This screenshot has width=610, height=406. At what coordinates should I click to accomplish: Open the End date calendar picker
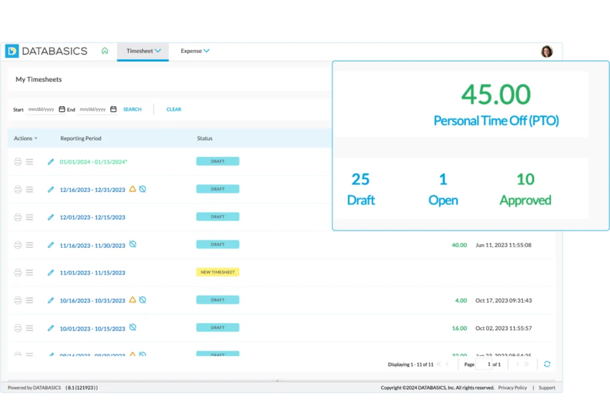[x=113, y=109]
